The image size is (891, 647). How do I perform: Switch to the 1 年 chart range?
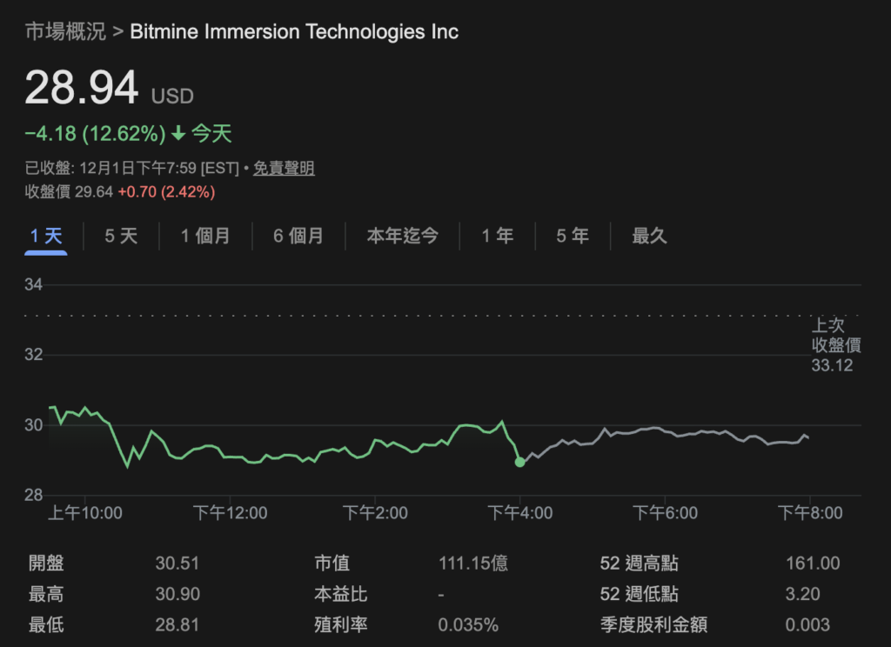[x=498, y=236]
